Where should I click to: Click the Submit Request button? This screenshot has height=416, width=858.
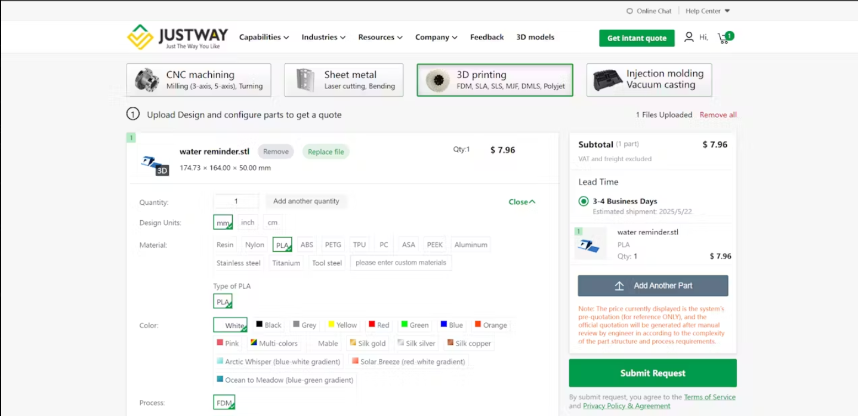click(x=652, y=373)
